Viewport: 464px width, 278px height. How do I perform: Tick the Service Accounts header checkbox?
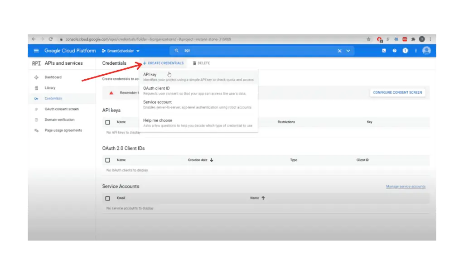click(107, 198)
